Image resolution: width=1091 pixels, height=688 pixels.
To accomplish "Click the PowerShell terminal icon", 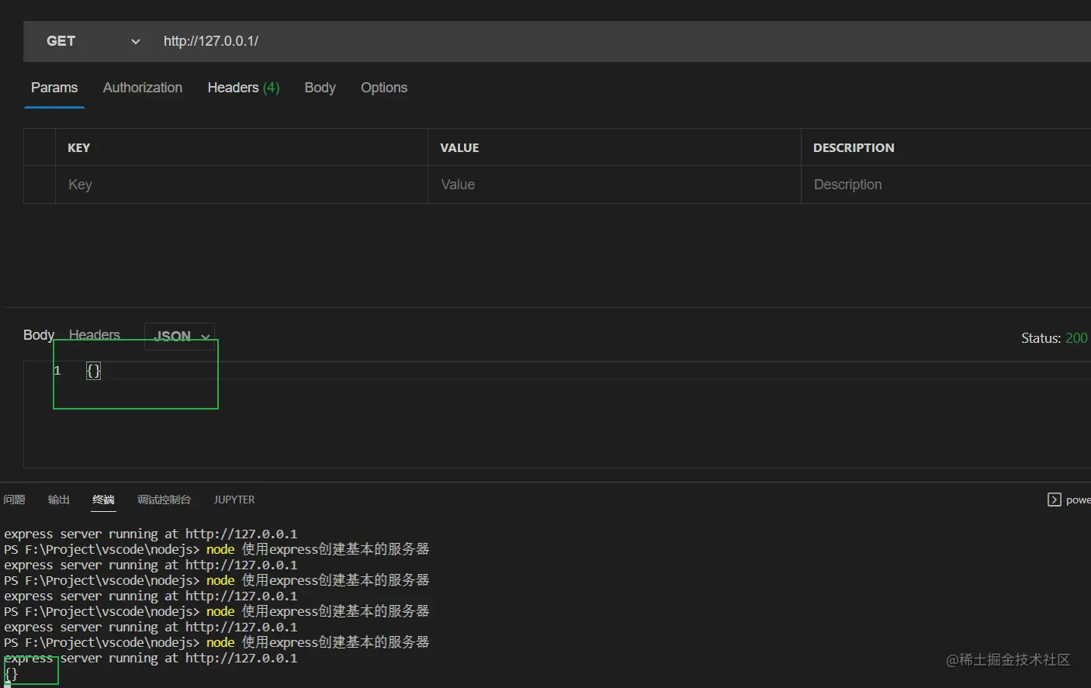I will tap(1055, 500).
